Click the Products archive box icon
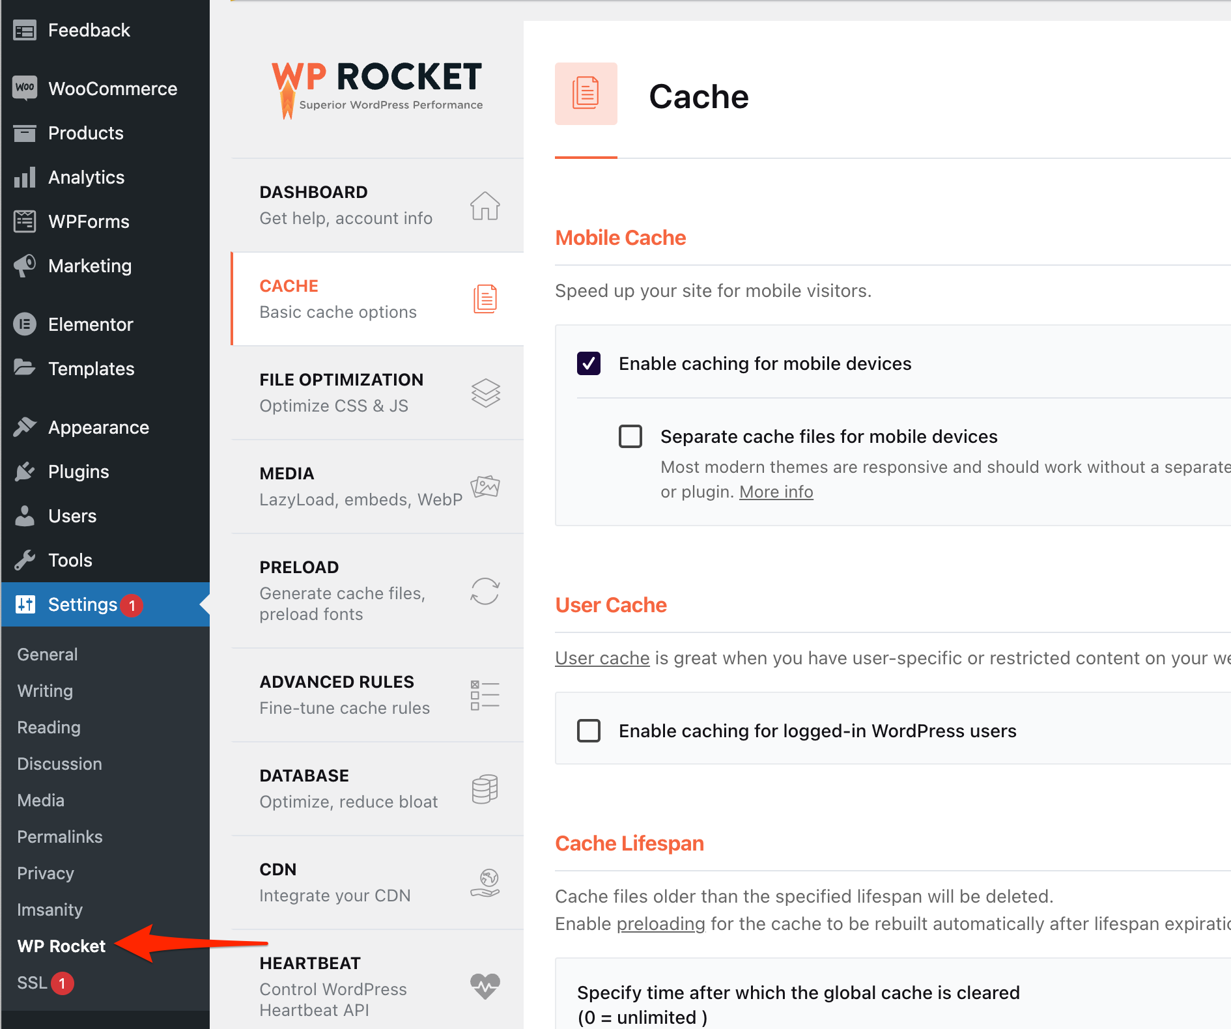This screenshot has height=1029, width=1231. (x=25, y=133)
